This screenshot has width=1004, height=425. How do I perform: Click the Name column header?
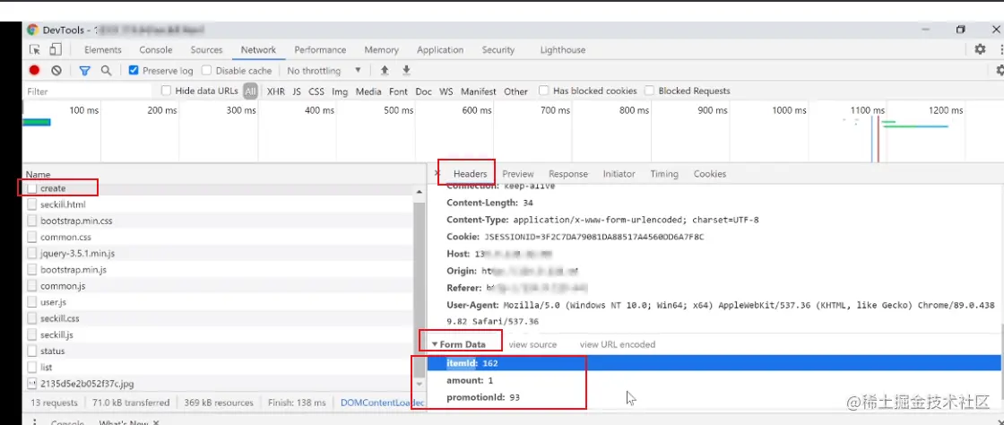224,173
